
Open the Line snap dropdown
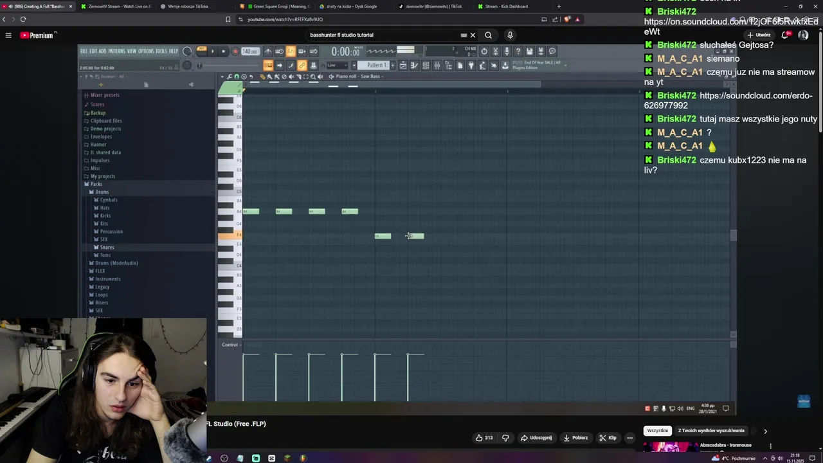coord(337,65)
